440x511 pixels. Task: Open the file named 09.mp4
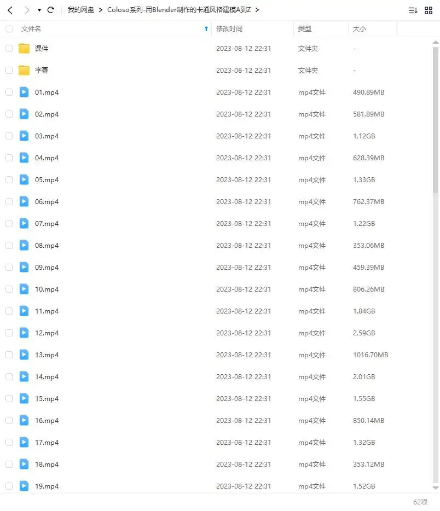47,268
